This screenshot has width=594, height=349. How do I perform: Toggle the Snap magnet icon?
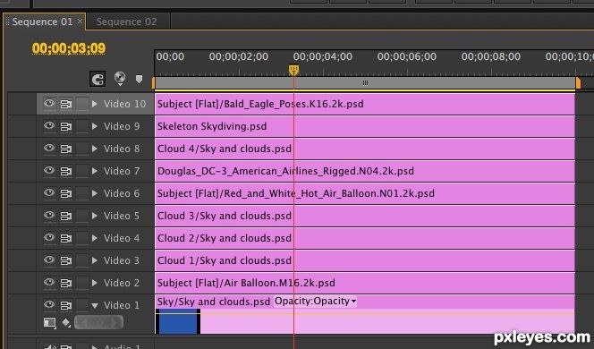pos(98,79)
